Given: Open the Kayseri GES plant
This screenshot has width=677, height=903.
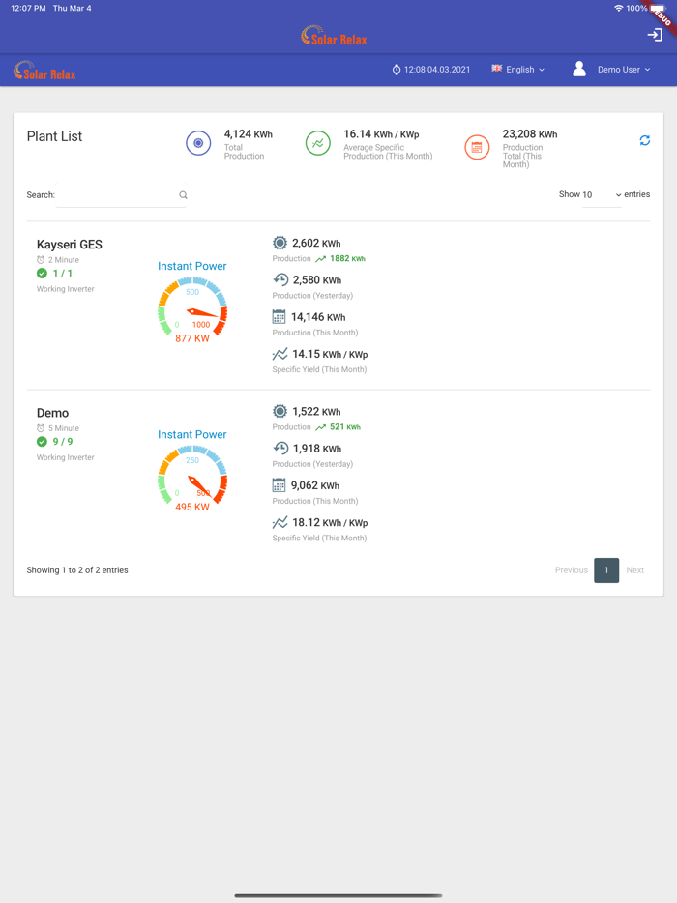Looking at the screenshot, I should tap(70, 245).
